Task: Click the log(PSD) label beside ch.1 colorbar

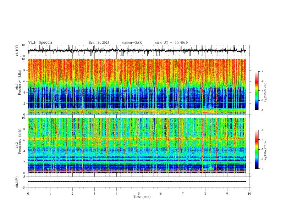Action: point(266,92)
